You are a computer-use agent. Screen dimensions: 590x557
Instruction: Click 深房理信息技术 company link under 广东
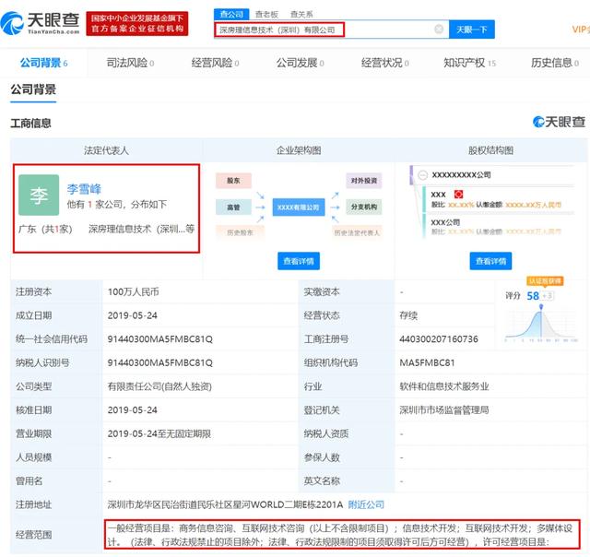click(x=142, y=229)
